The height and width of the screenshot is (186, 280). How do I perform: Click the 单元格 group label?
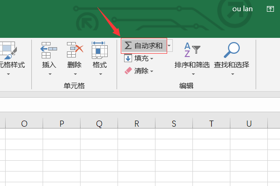click(74, 86)
